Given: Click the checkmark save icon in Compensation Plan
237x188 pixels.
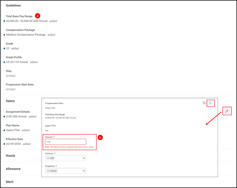Looking at the screenshot, I should (x=210, y=103).
